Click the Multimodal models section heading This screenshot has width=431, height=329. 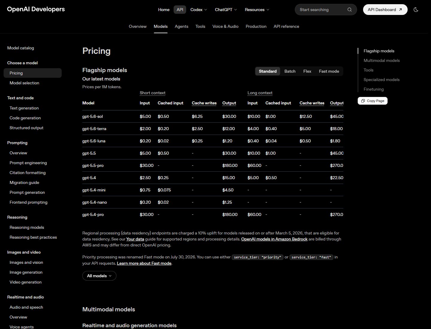pyautogui.click(x=109, y=309)
